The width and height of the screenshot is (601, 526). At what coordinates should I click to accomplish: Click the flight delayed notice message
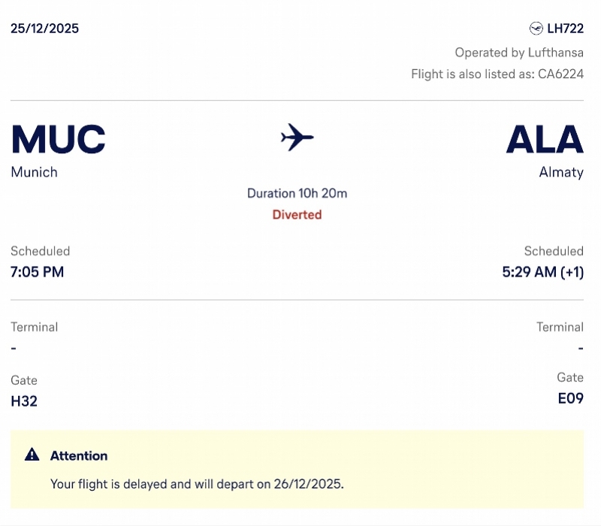coord(197,483)
